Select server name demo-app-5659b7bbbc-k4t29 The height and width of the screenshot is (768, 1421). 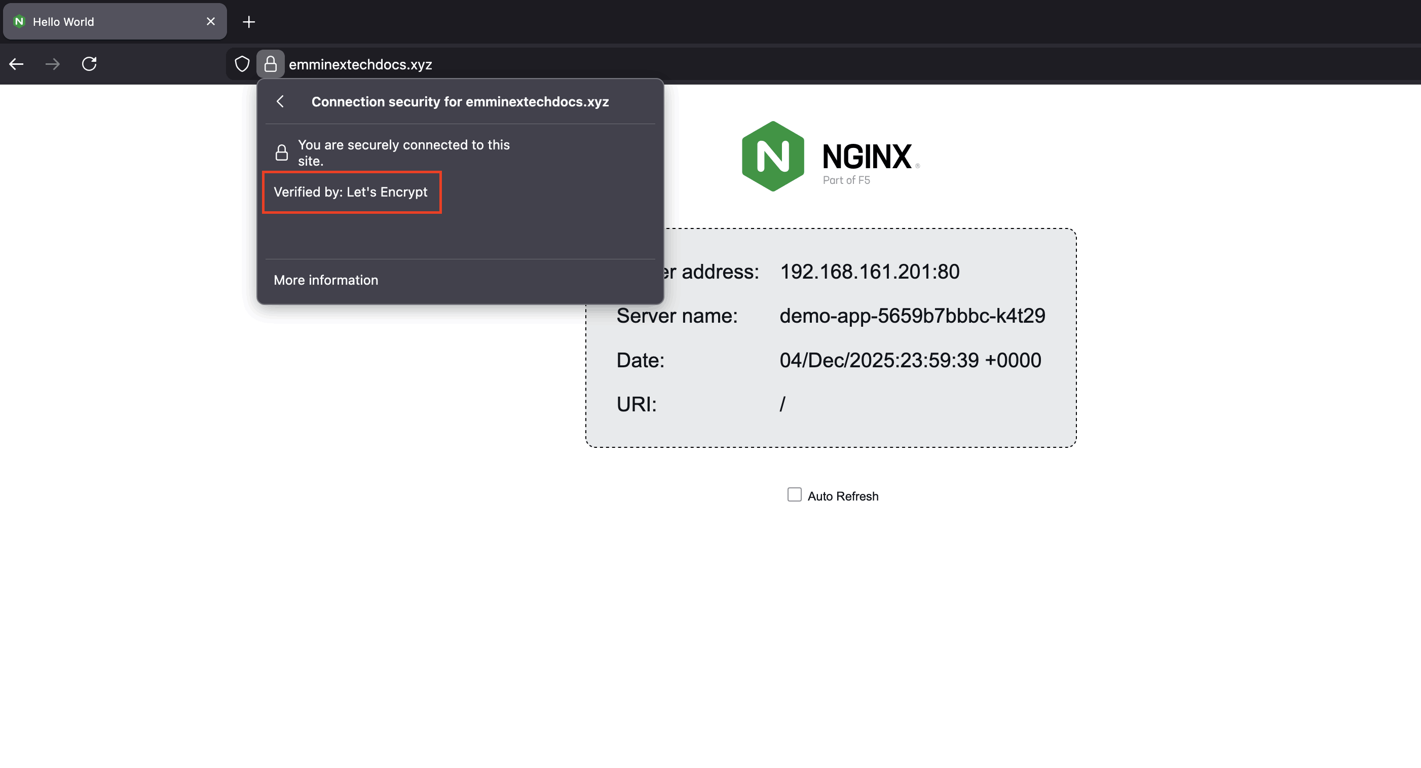[912, 316]
